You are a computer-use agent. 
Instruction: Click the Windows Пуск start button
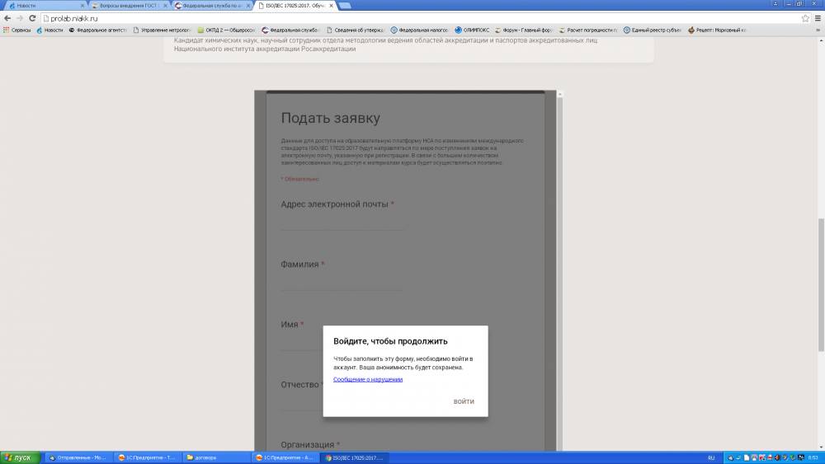pyautogui.click(x=18, y=457)
